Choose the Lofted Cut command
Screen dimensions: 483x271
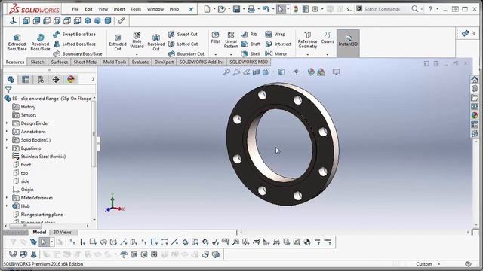point(183,44)
